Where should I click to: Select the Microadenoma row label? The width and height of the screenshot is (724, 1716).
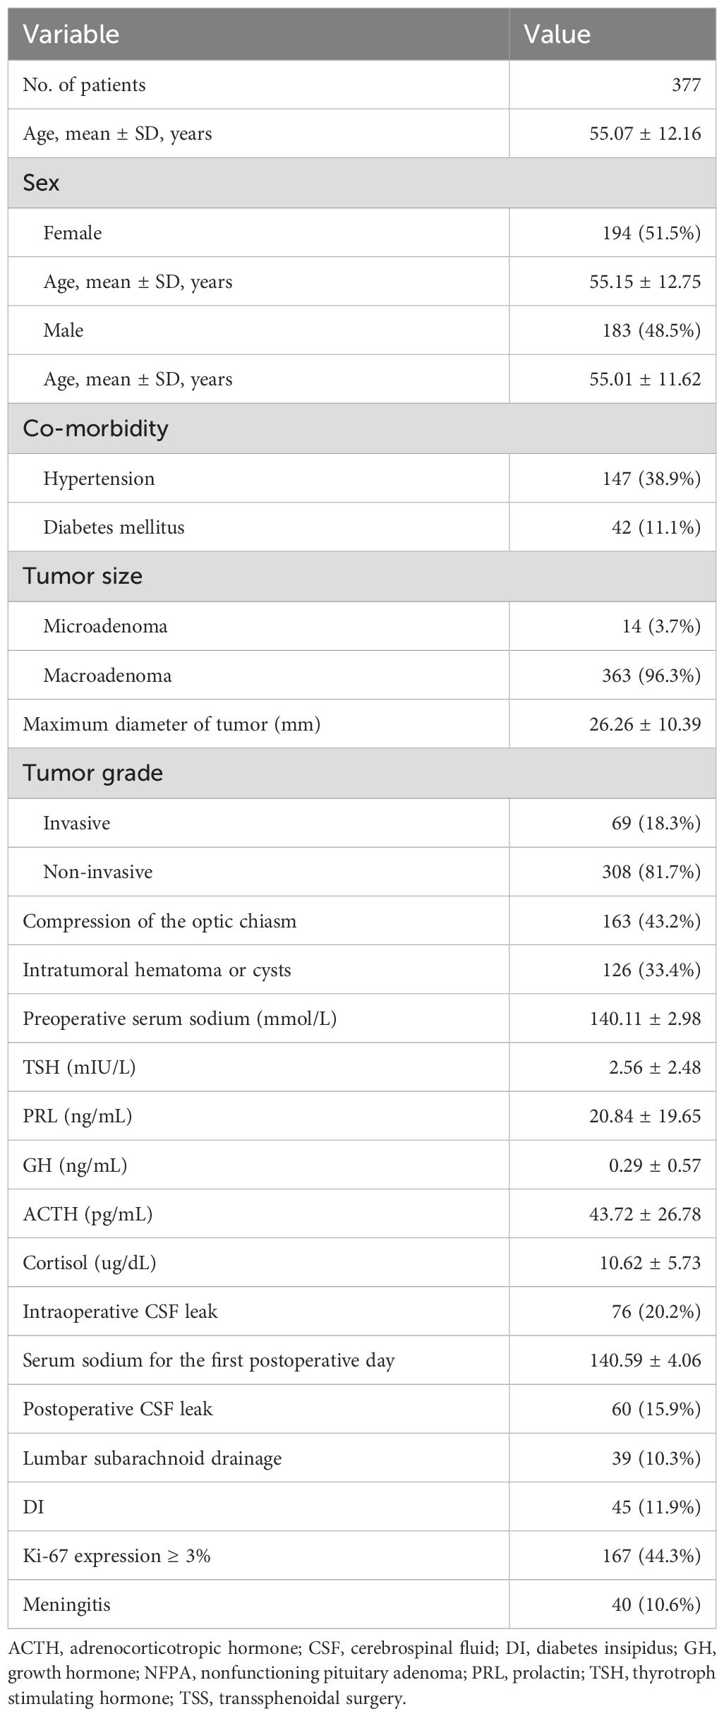tap(105, 626)
